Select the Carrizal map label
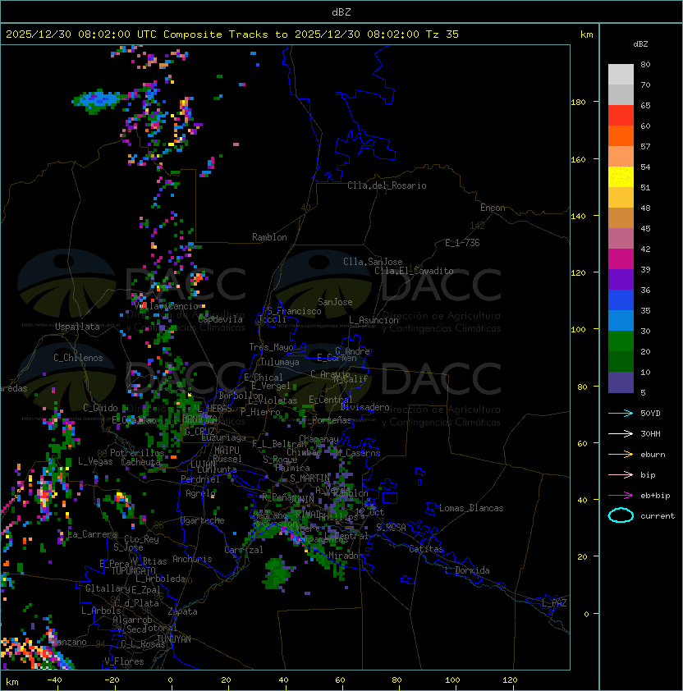 tap(244, 550)
